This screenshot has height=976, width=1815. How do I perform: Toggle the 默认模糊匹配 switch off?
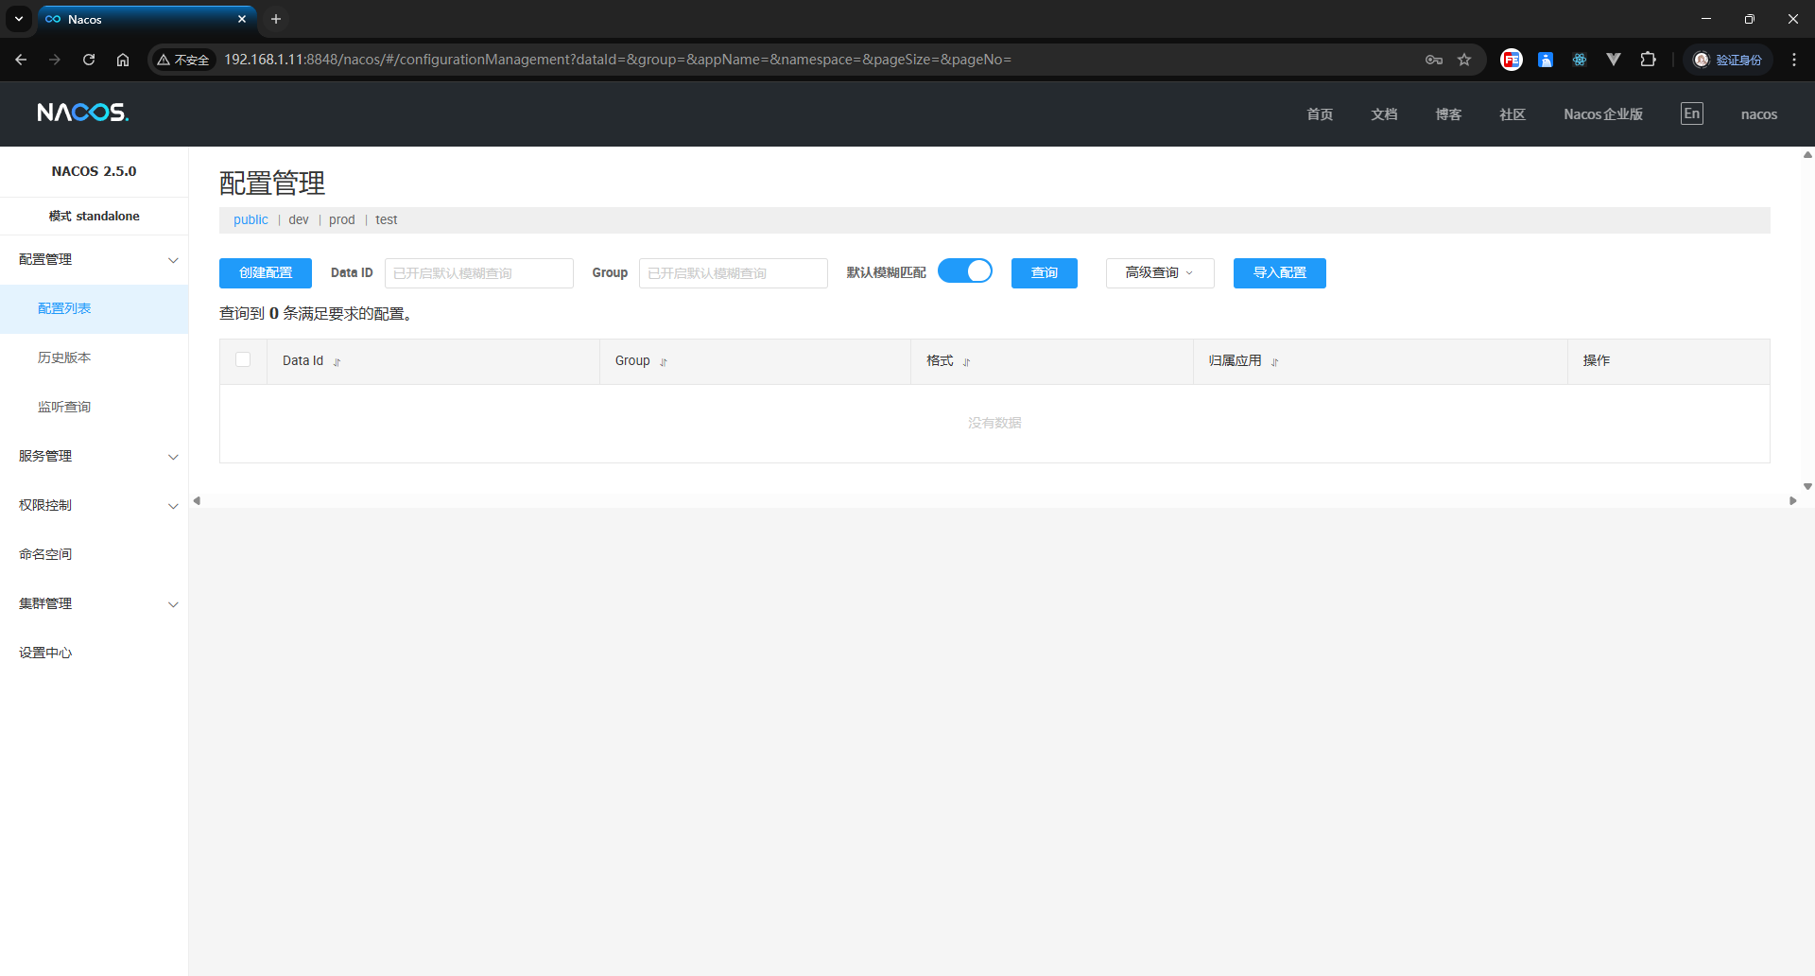coord(964,271)
